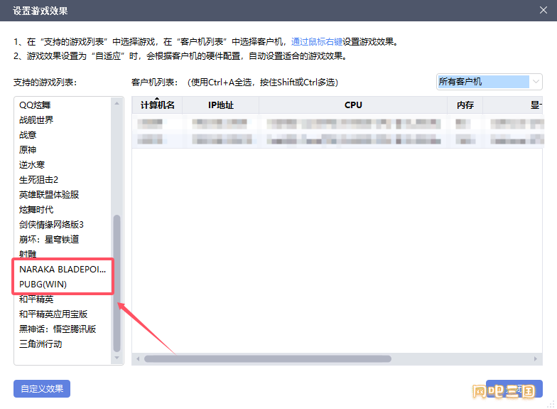Screen dimensions: 557x409
Task: Open the 所有客户机 filter dropdown
Action: [489, 82]
